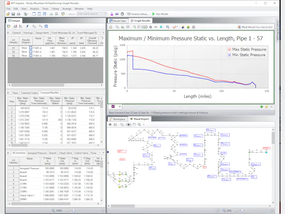This screenshot has width=285, height=214.
Task: Open the Assigned Pressure junction tab
Action: coord(37,153)
